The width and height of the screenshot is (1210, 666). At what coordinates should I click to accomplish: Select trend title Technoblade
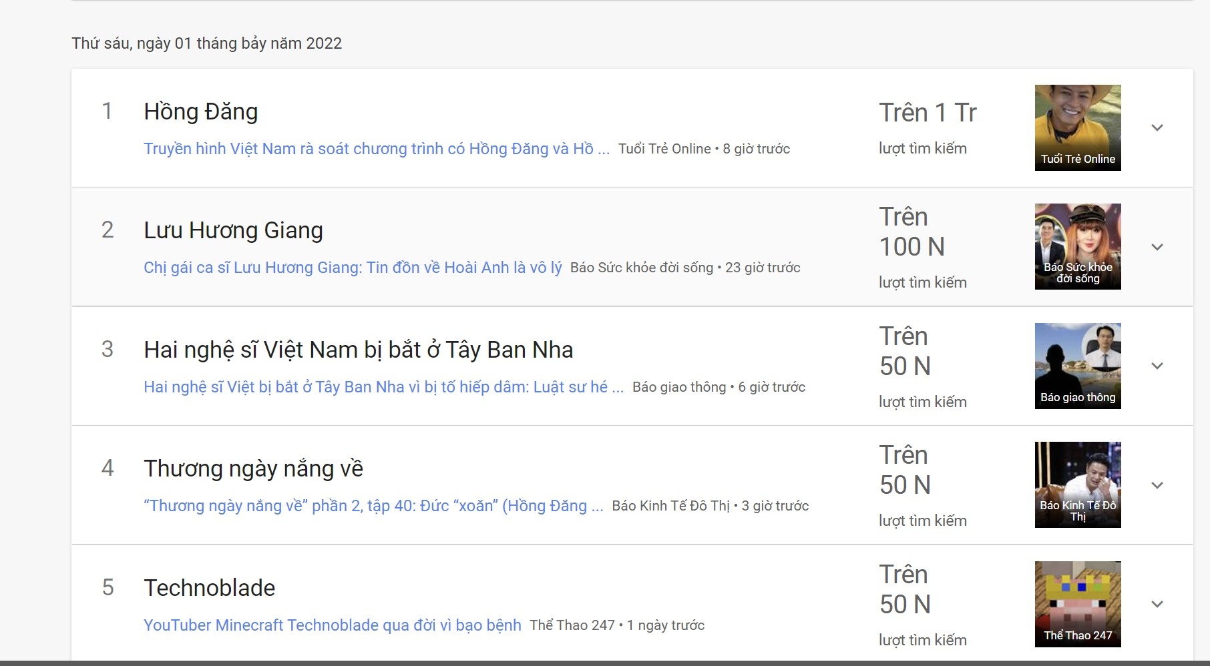pos(210,588)
